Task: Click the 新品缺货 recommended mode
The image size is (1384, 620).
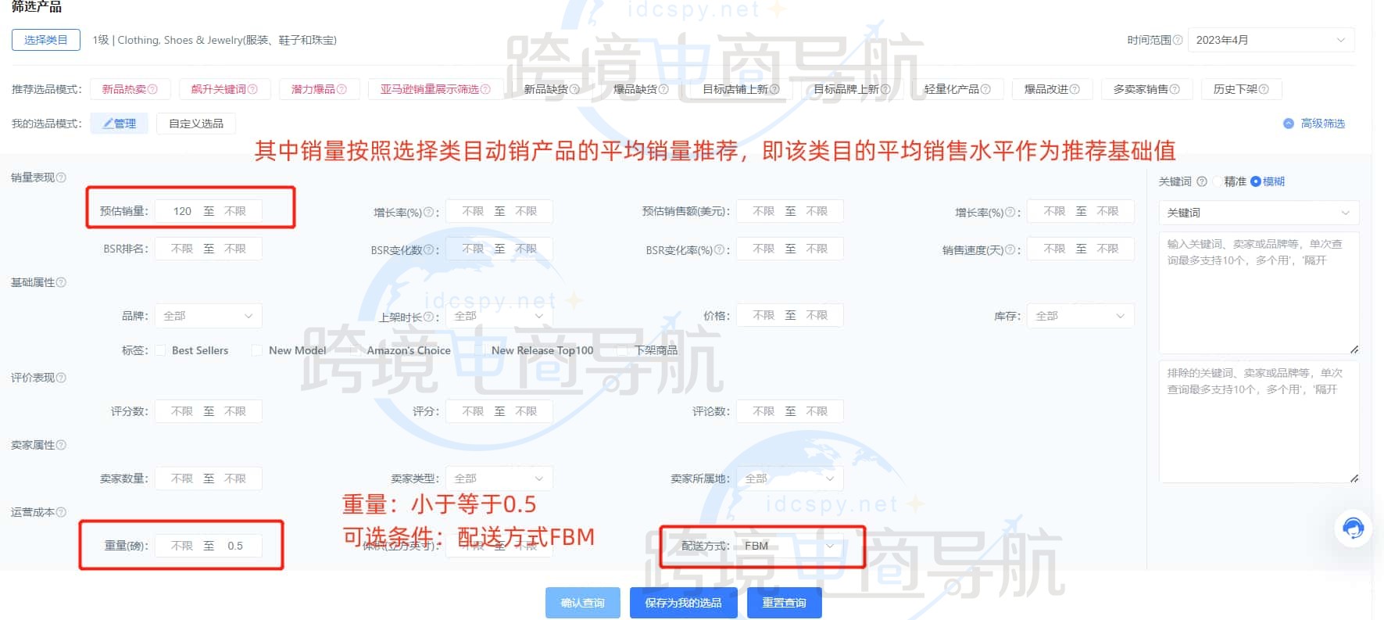Action: point(552,89)
